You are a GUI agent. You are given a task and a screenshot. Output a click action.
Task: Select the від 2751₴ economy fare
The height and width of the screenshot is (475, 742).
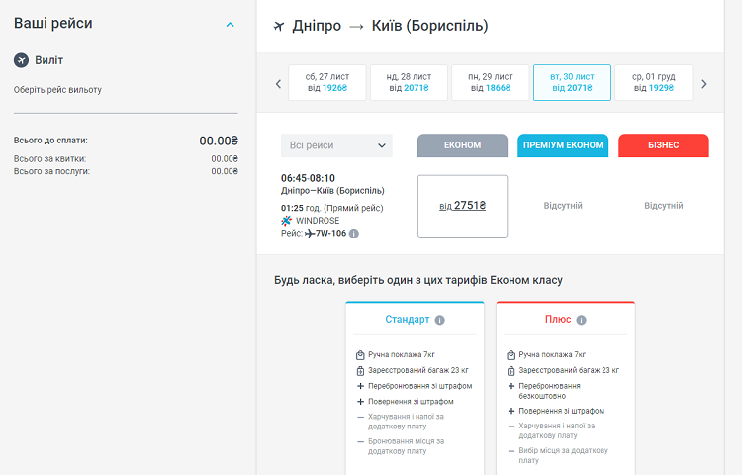tap(462, 206)
